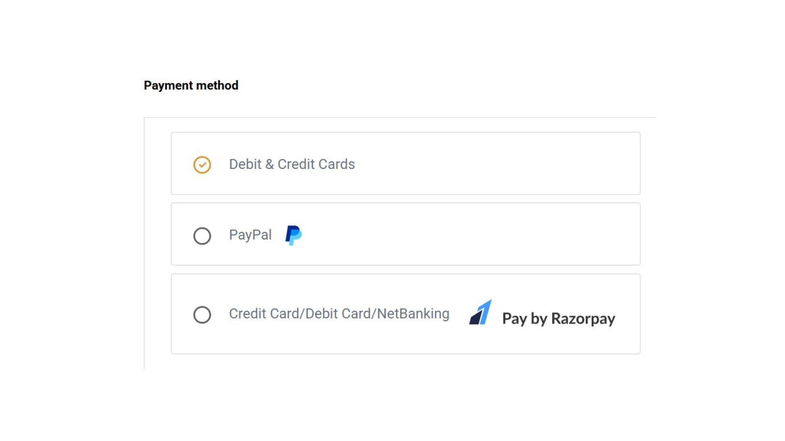Click the "Payment method" heading
This screenshot has height=441, width=785.
click(191, 85)
